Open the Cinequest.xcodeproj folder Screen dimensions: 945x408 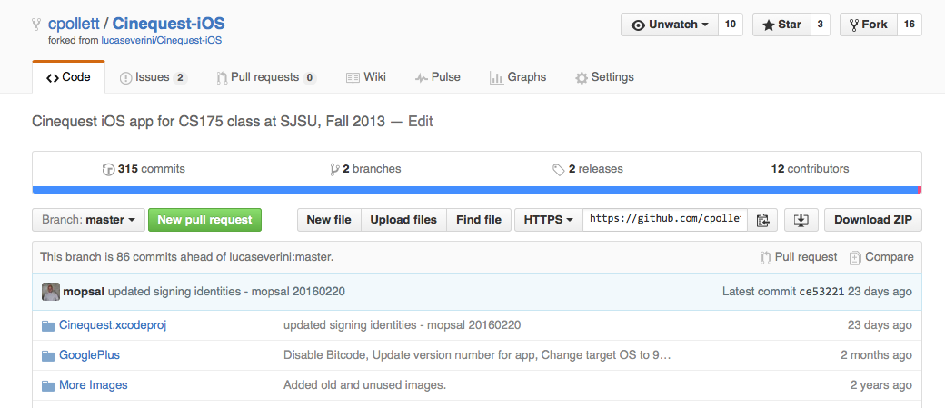pos(113,325)
